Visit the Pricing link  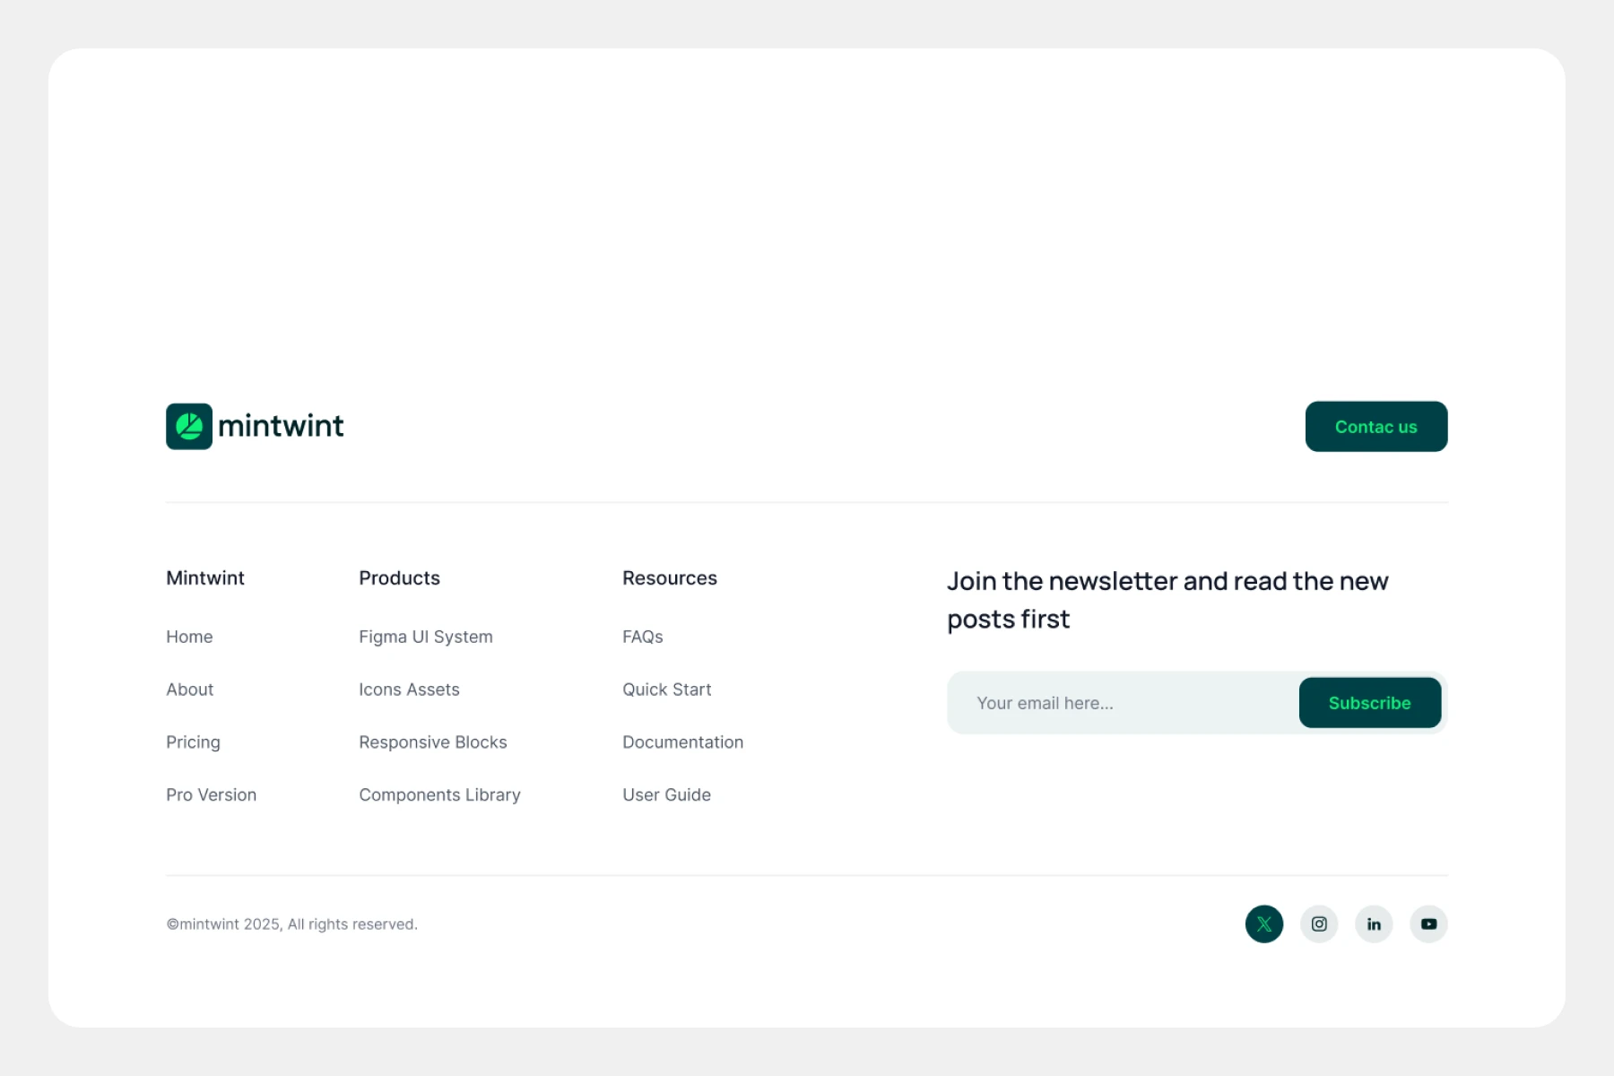tap(193, 742)
